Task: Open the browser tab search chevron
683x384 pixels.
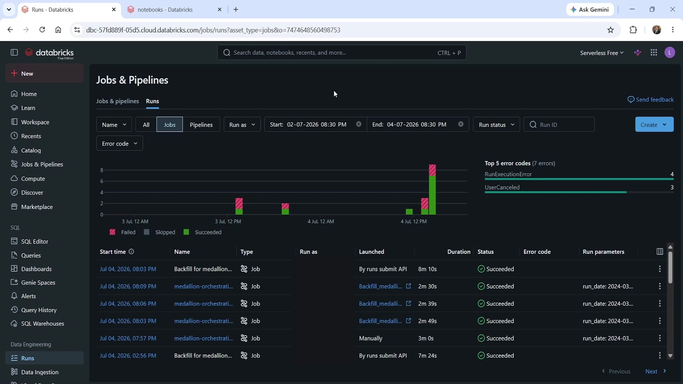Action: [9, 10]
